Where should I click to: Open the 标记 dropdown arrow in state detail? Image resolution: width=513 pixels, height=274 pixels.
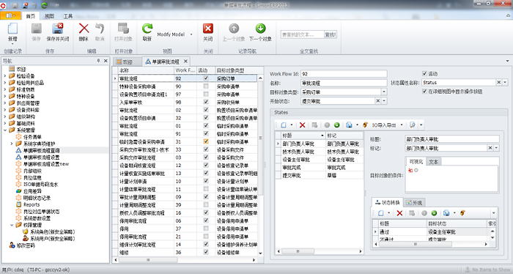[497, 148]
